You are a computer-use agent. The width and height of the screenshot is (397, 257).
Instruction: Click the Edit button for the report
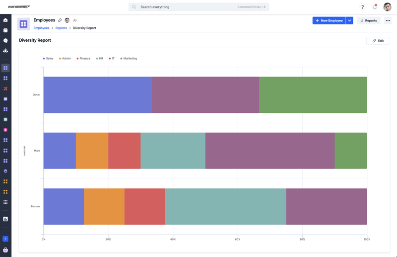click(378, 41)
